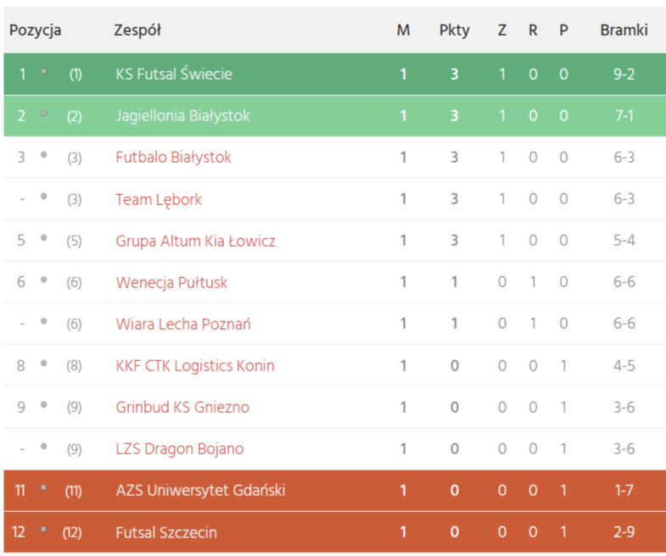Click the position indicator dot for Wenecja Pułtusk
The width and height of the screenshot is (666, 556).
[x=43, y=281]
